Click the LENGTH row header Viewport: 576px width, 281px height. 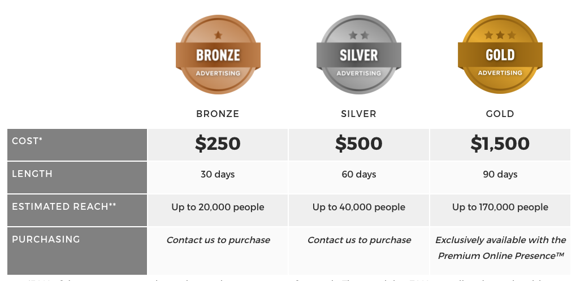[77, 178]
